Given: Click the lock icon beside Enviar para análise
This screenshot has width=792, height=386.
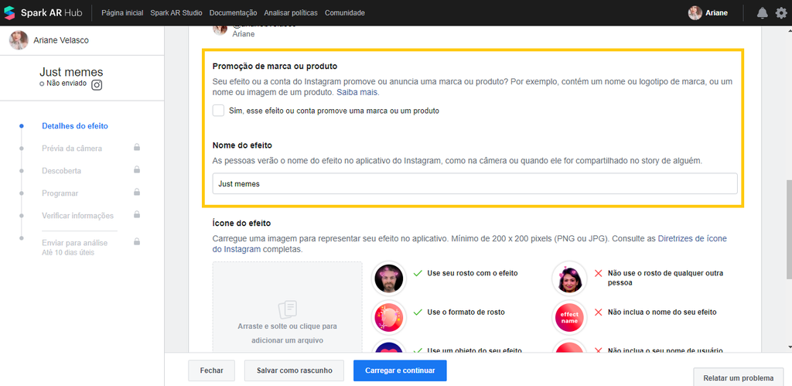Looking at the screenshot, I should coord(136,241).
